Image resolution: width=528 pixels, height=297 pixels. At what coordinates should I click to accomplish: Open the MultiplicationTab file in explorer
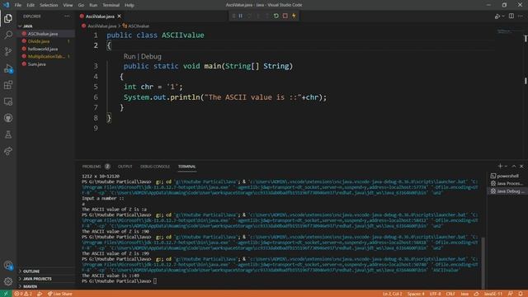coord(46,57)
